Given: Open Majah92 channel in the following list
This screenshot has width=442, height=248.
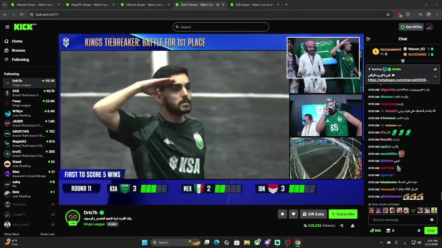Looking at the screenshot, I should click(x=29, y=143).
